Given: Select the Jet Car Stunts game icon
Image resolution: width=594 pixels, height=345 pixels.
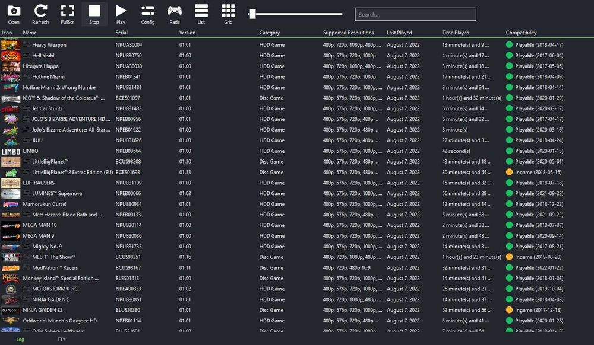Looking at the screenshot, I should coord(11,108).
